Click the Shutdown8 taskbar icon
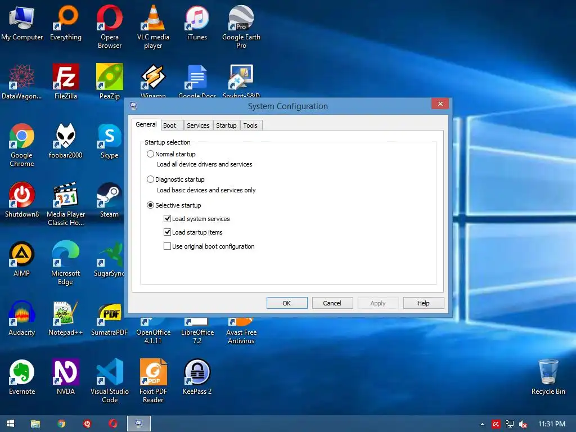 87,424
